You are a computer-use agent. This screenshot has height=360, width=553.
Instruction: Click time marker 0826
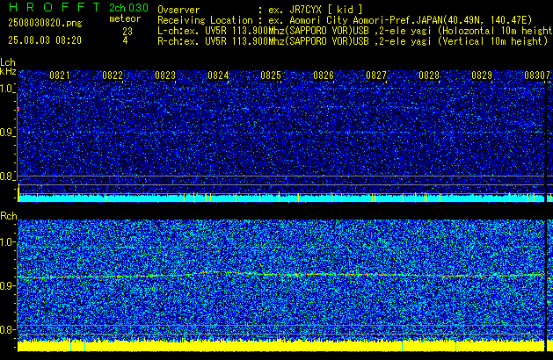point(324,76)
